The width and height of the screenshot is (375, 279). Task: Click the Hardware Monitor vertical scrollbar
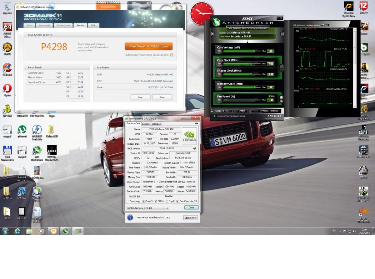[354, 67]
